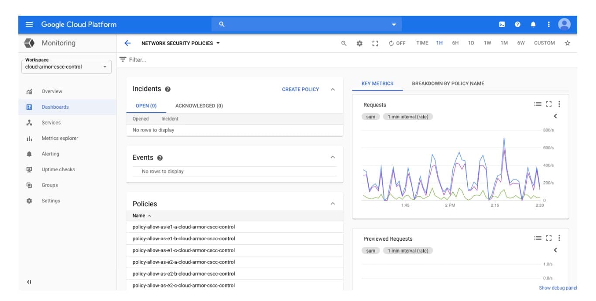Click the top search bar
This screenshot has width=596, height=301.
307,24
